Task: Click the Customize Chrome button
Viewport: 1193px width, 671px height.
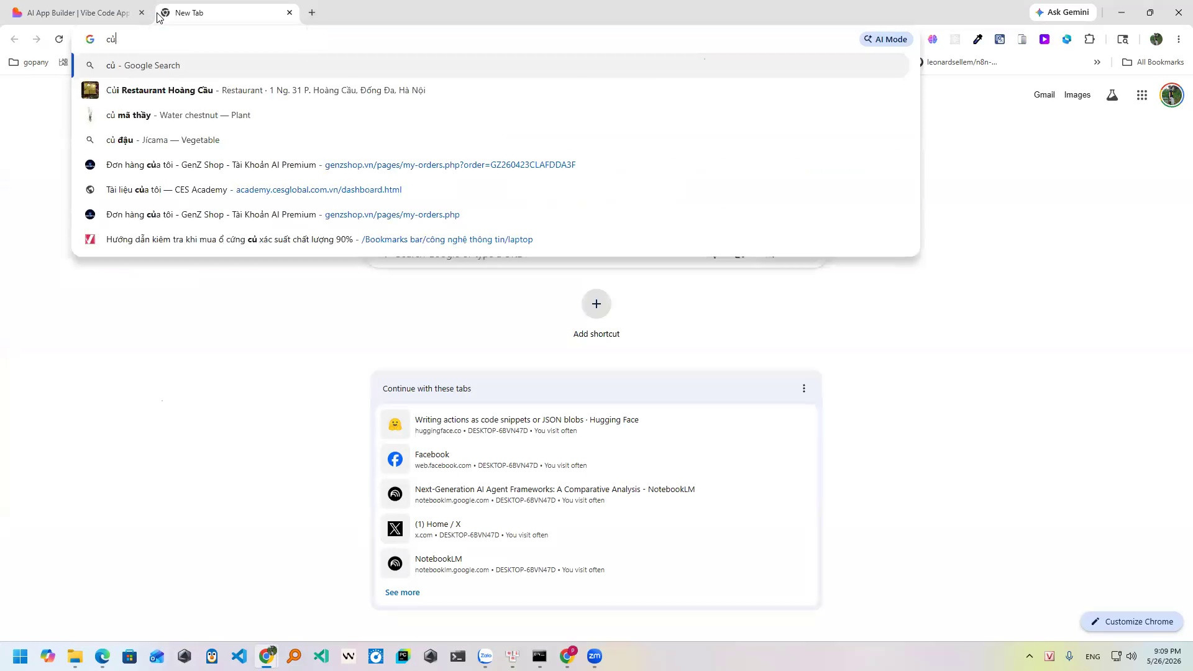Action: (x=1131, y=622)
